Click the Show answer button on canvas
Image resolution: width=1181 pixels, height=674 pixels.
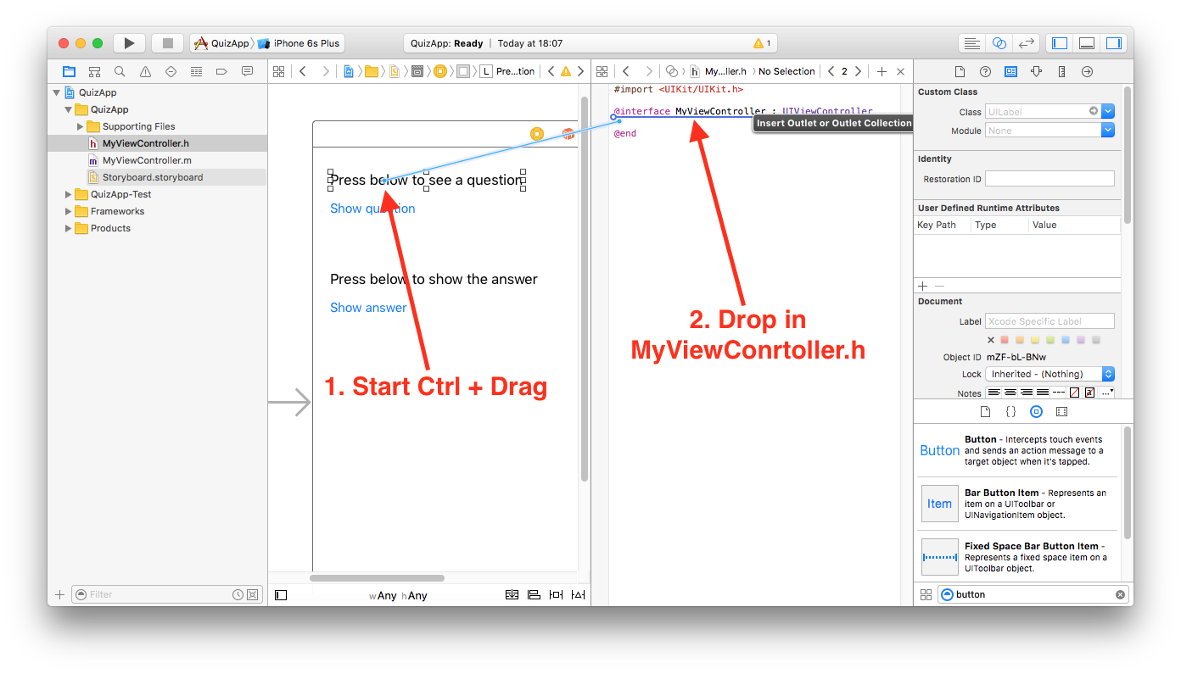click(x=368, y=308)
